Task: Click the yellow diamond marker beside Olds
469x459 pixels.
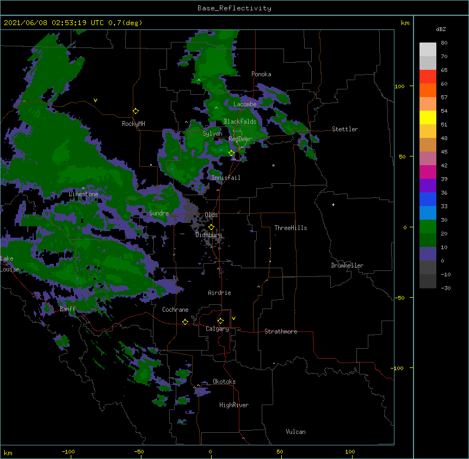Action: coord(211,227)
